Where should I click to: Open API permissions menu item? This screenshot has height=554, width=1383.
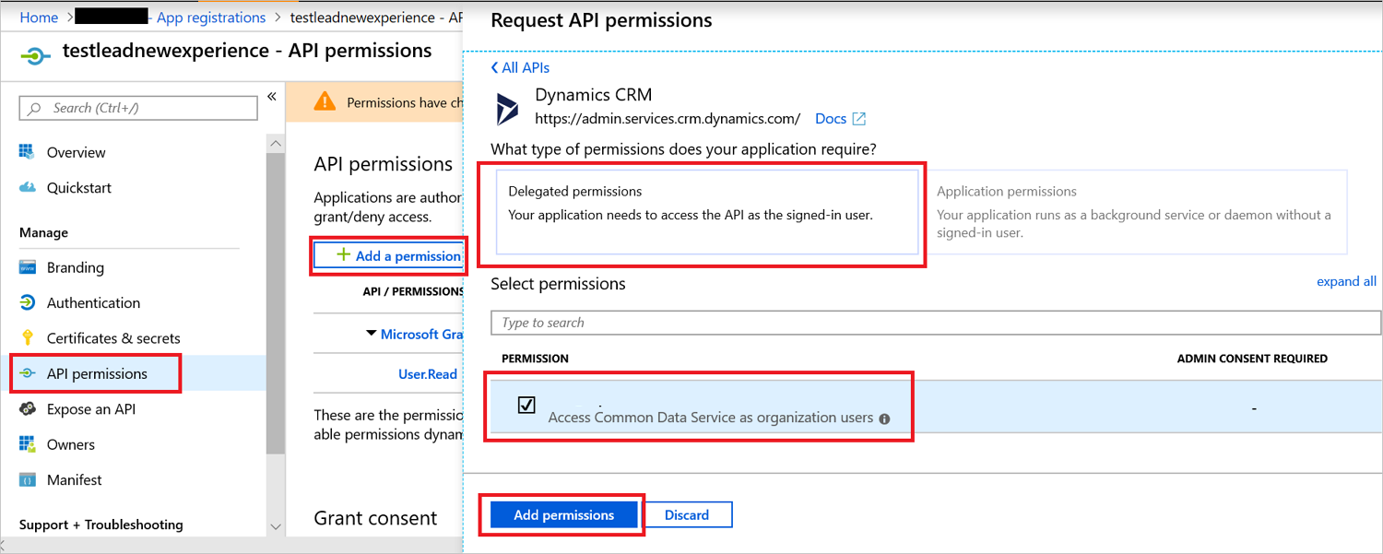(x=97, y=373)
